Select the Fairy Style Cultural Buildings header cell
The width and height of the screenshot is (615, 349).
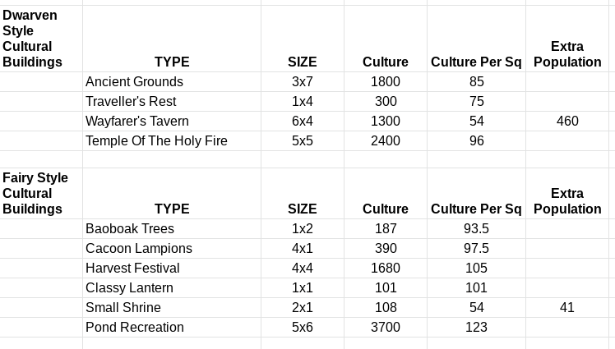[x=41, y=194]
